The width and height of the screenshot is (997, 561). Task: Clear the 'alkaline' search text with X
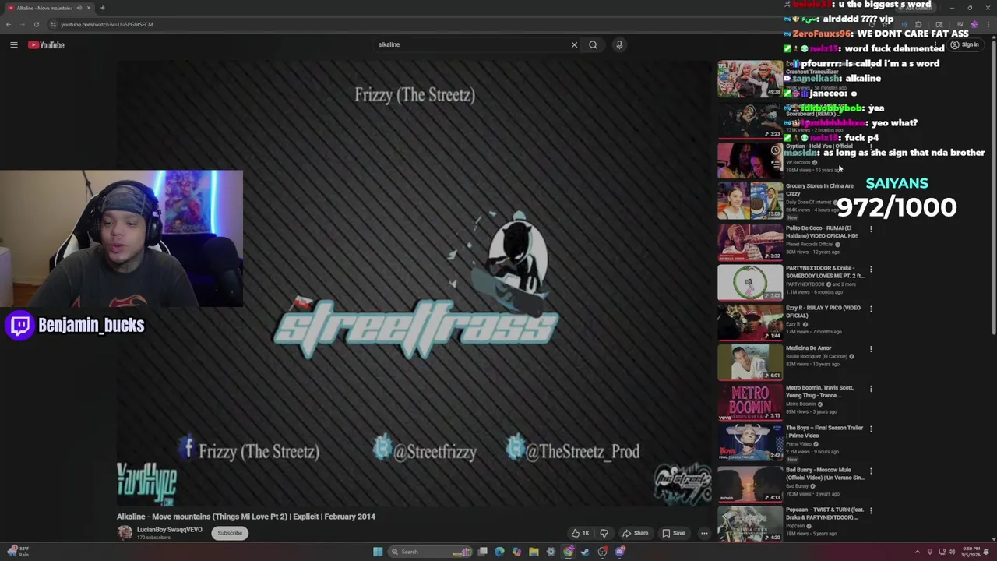(574, 44)
